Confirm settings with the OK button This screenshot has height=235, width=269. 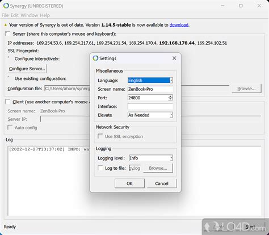click(129, 183)
